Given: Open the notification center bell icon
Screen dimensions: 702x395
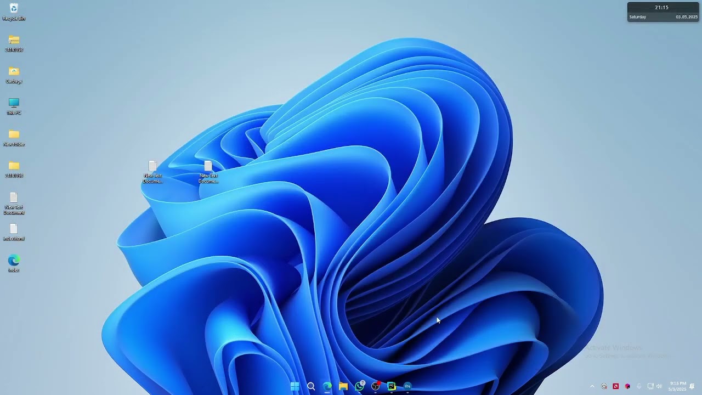Looking at the screenshot, I should coord(693,386).
